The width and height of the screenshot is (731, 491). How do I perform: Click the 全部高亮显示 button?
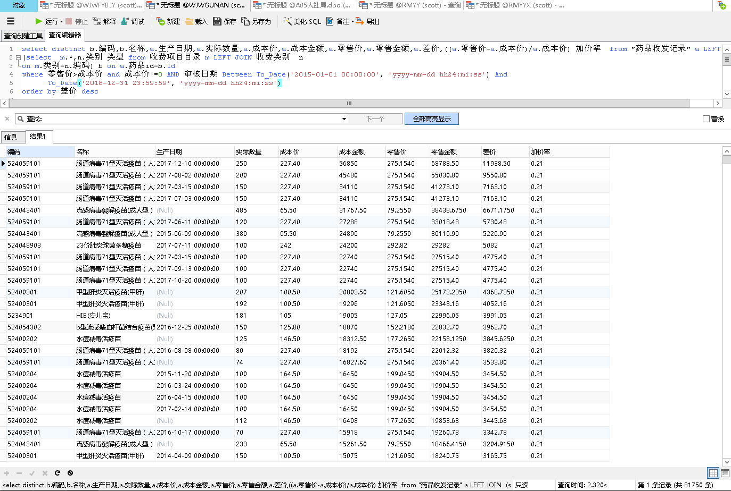pos(431,119)
